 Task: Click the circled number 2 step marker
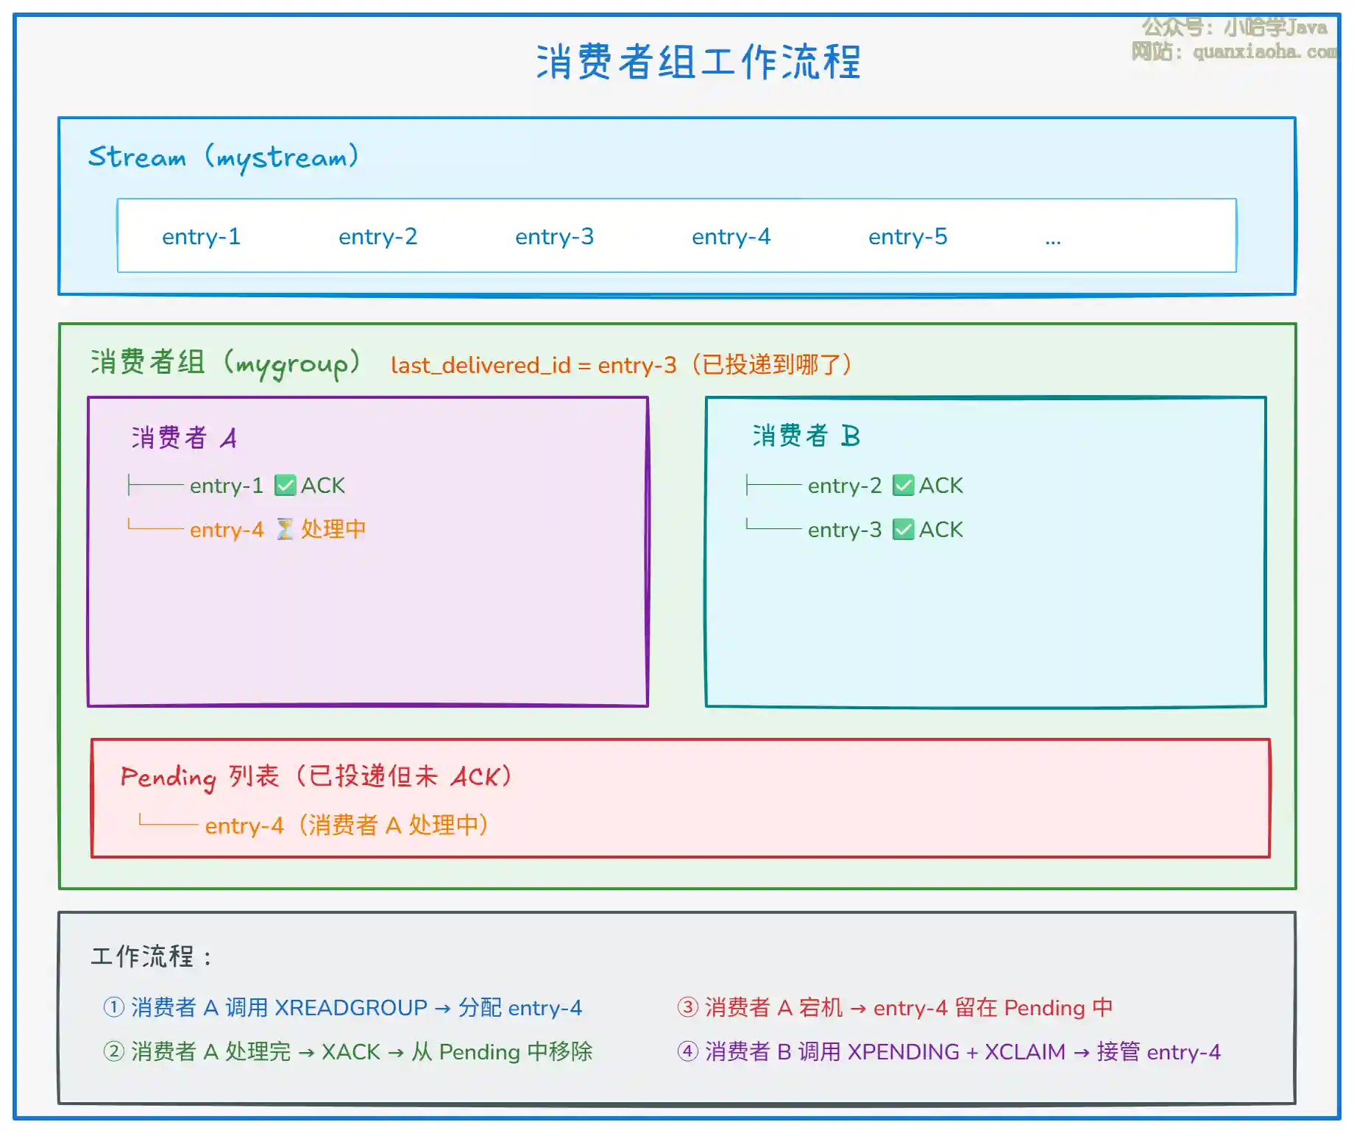coord(113,1051)
